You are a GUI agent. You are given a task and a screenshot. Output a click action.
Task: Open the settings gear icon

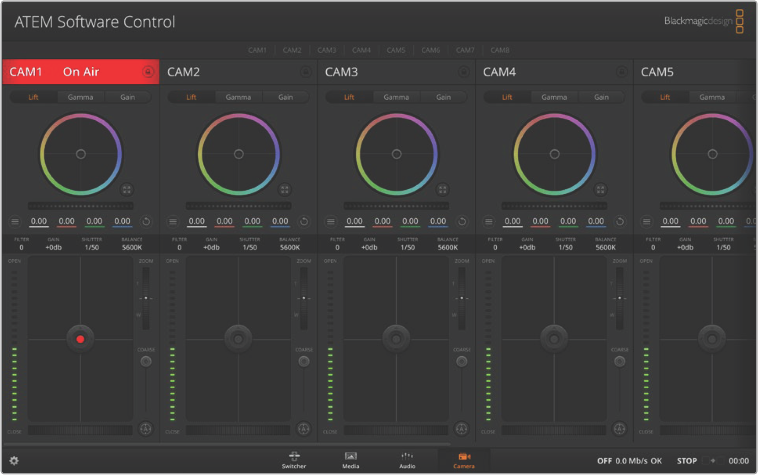click(14, 461)
